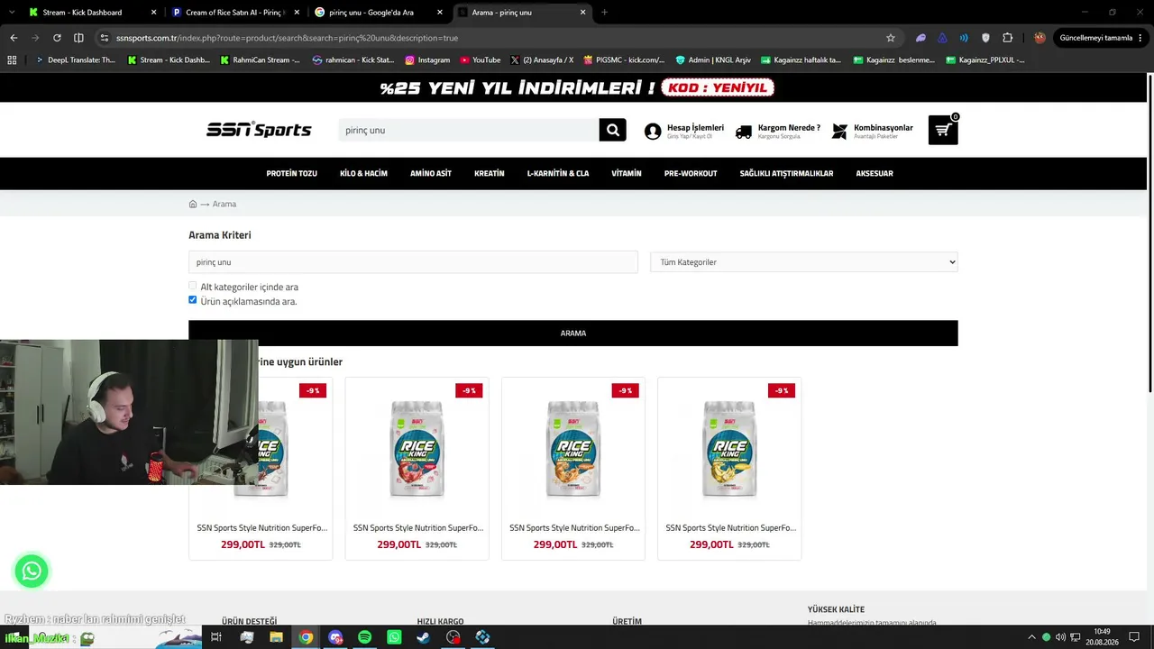
Task: Switch to Chrome in the taskbar
Action: (306, 637)
